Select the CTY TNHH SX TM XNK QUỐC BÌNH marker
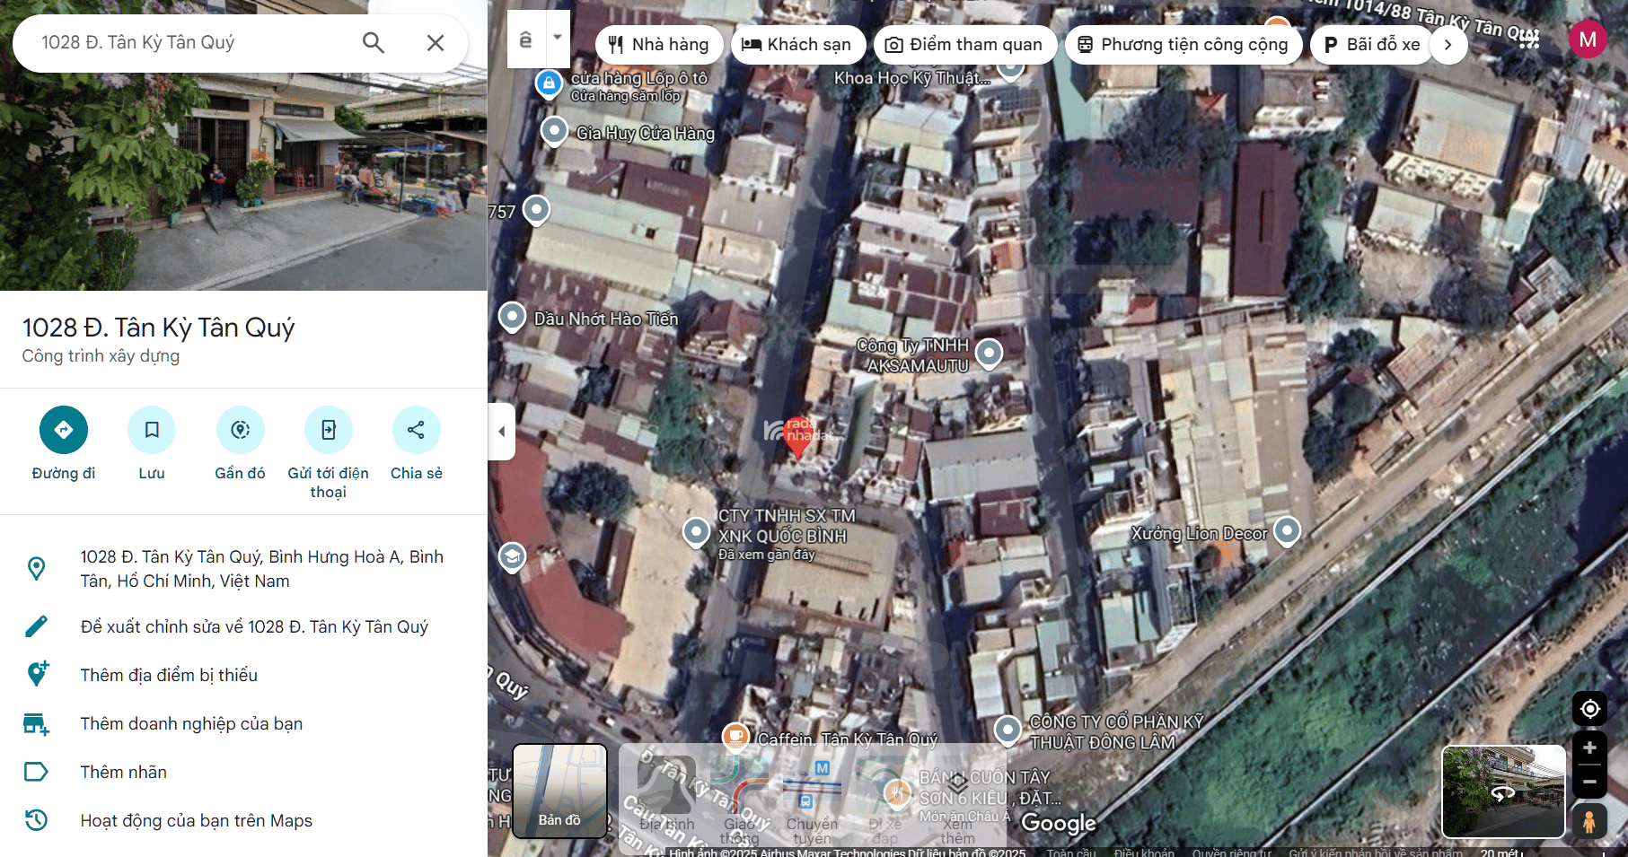This screenshot has width=1628, height=857. (x=697, y=532)
